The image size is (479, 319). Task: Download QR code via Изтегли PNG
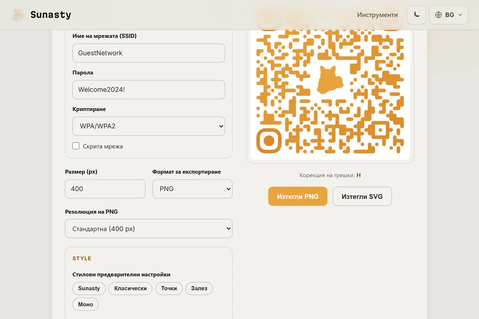point(297,196)
